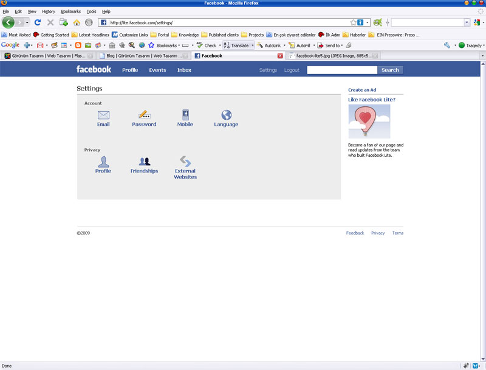
Task: Open the Tools menu
Action: point(91,12)
